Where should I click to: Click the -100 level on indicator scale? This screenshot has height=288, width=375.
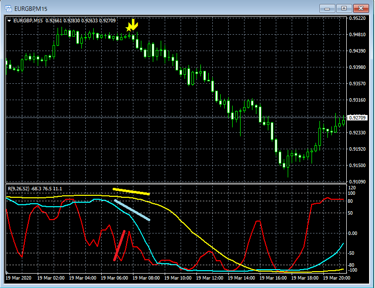352,270
